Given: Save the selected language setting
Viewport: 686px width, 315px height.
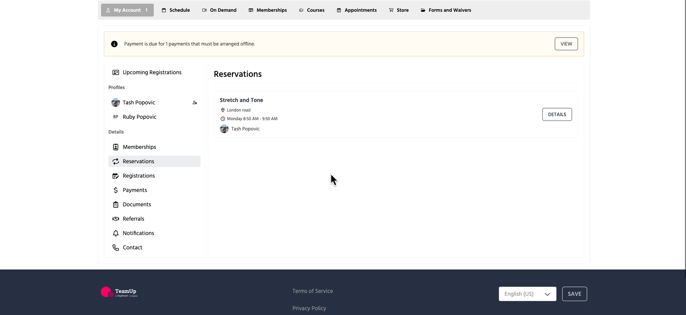Looking at the screenshot, I should (574, 294).
